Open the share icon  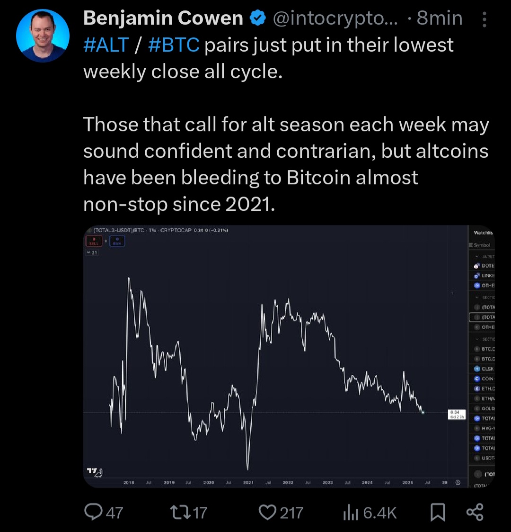point(475,512)
